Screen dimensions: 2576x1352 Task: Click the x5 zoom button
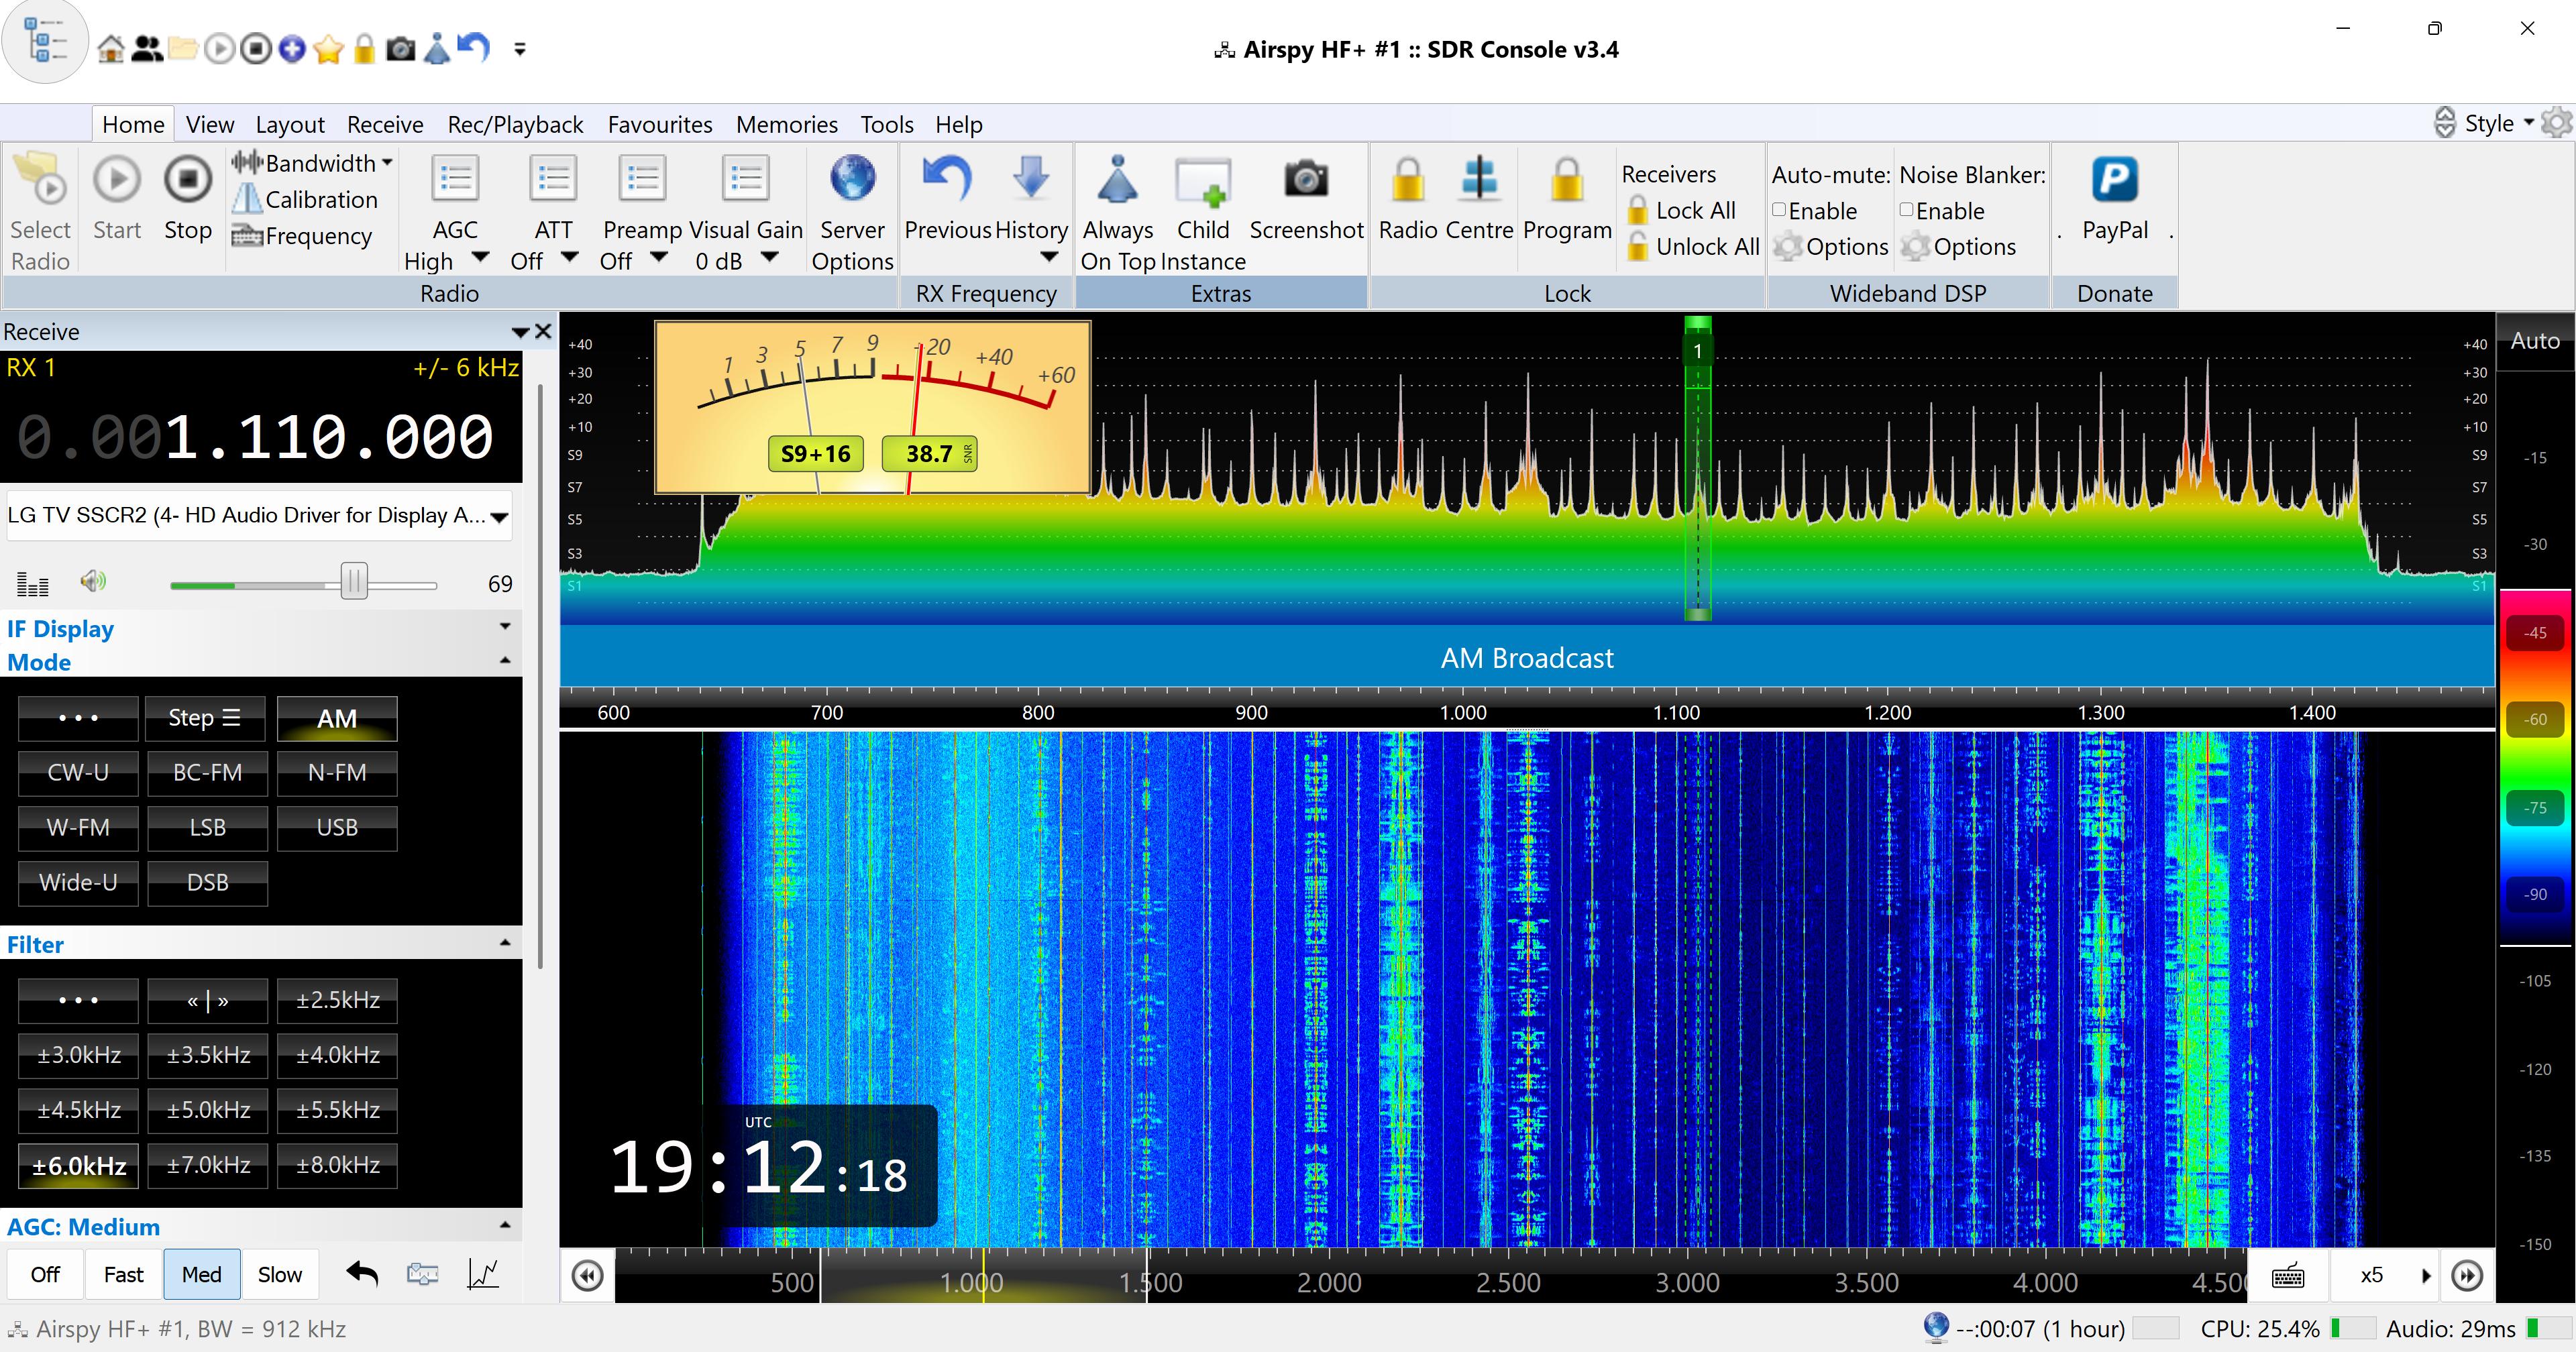[x=2371, y=1275]
